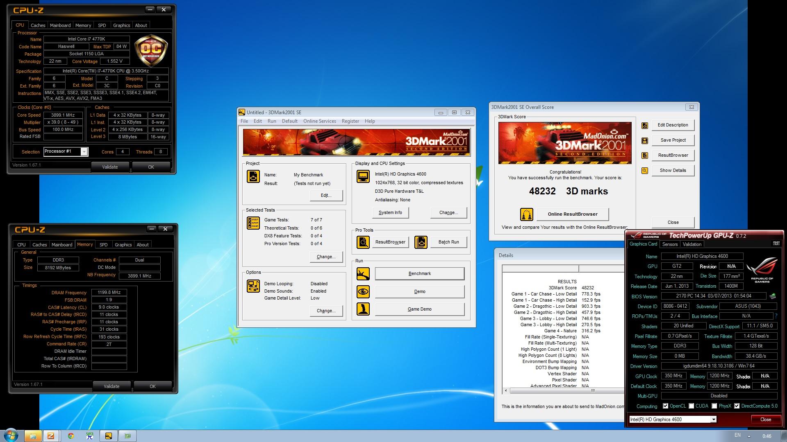Click the Batch Run icon in Pro Tools
This screenshot has height=442, width=787.
[x=421, y=242]
